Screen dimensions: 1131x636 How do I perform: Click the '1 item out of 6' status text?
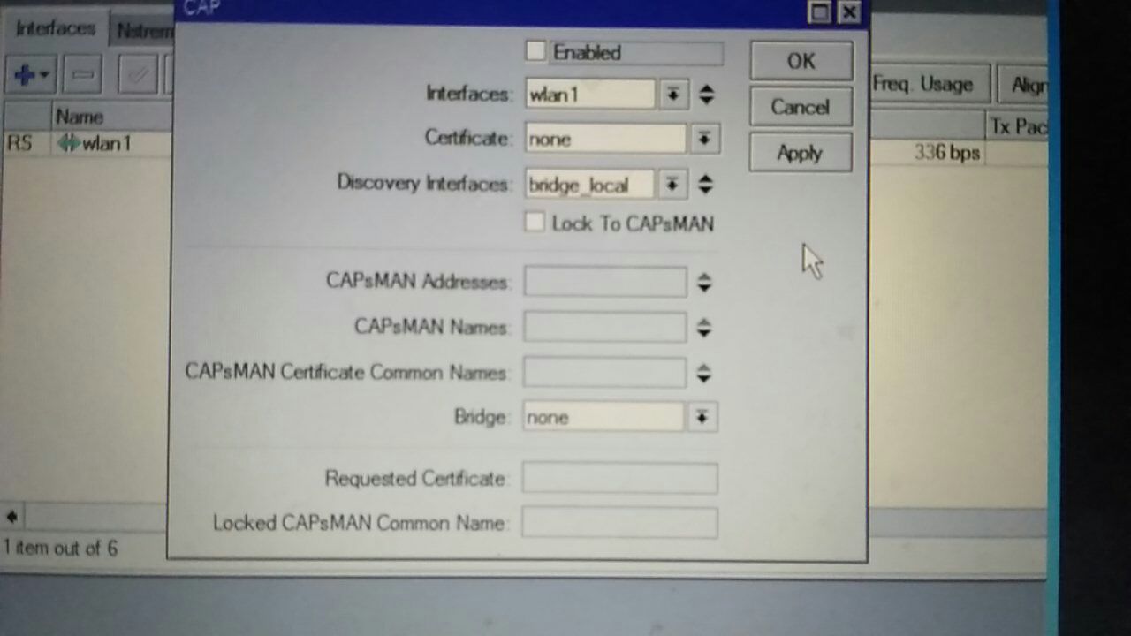pyautogui.click(x=60, y=548)
